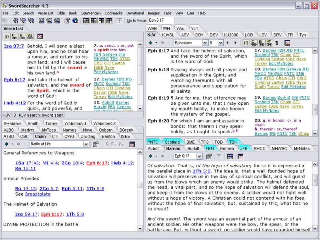
Task: Switch to the YLT Bible tab
Action: (x=195, y=28)
